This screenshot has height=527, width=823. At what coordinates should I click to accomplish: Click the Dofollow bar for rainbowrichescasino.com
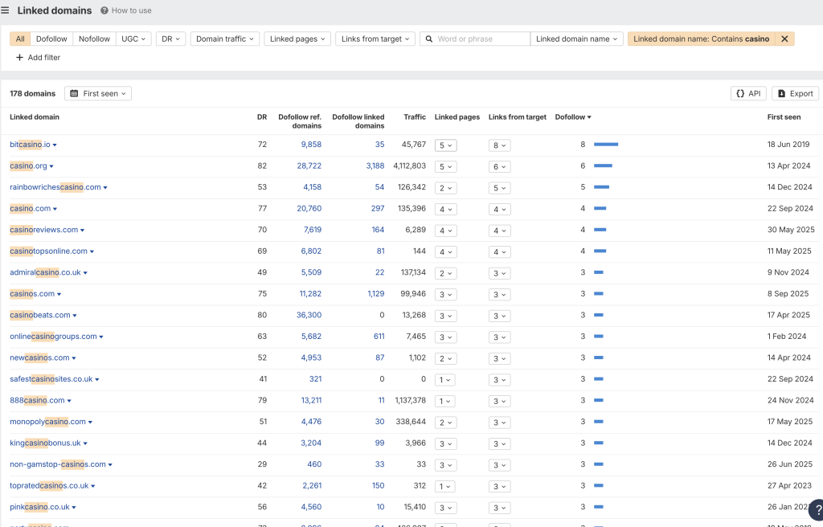point(601,187)
